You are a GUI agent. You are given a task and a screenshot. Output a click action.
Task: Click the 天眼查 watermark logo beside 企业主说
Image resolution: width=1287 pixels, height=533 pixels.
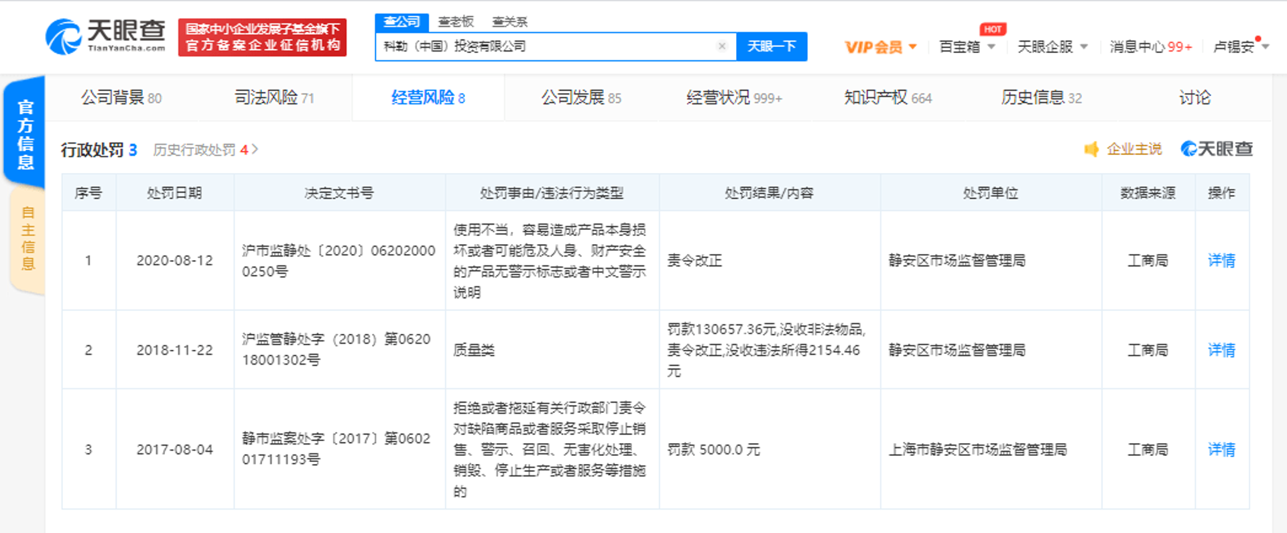[1217, 149]
